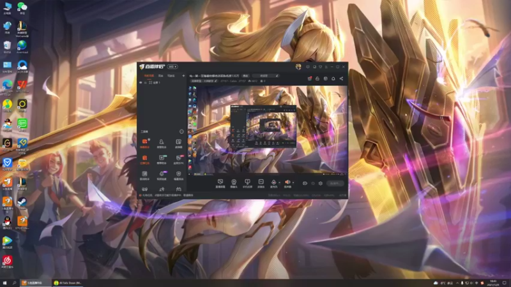Open the person silhouette tool in toolbox
511x287 pixels.
point(162,143)
